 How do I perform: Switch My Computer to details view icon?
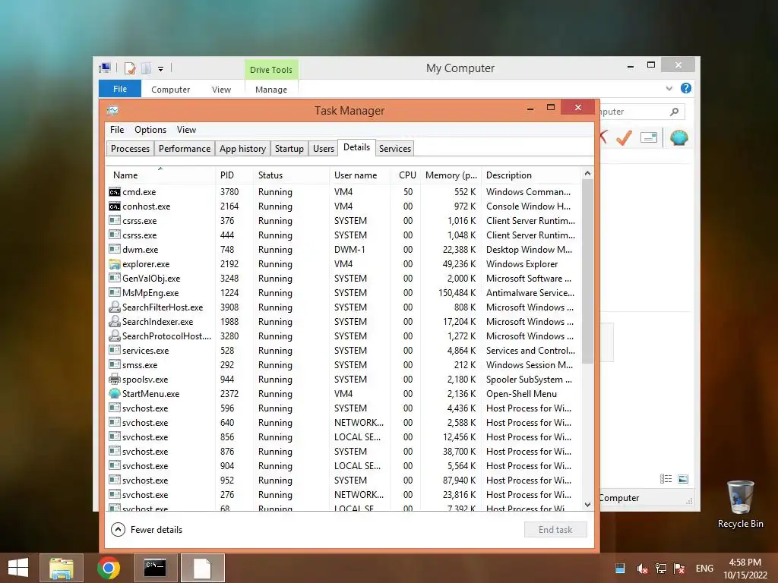[x=666, y=478]
